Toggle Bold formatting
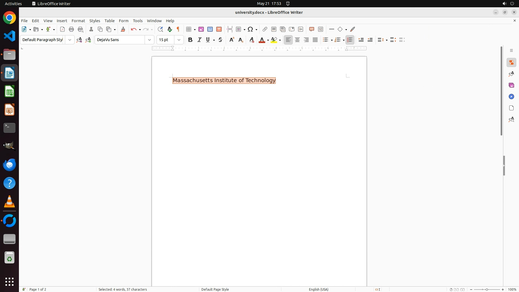The width and height of the screenshot is (519, 292). point(190,40)
